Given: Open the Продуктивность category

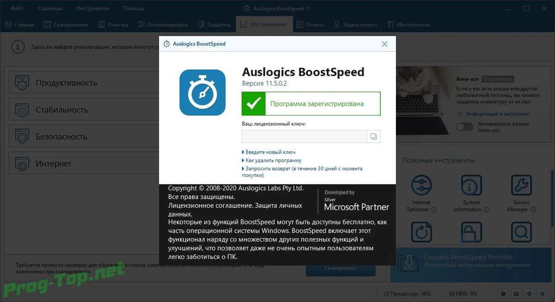Looking at the screenshot, I should [84, 83].
